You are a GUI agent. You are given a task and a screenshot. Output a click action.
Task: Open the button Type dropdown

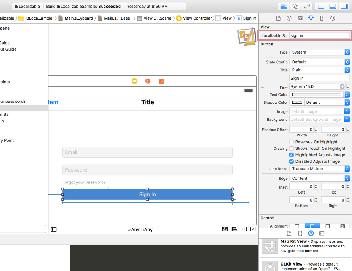coord(319,52)
